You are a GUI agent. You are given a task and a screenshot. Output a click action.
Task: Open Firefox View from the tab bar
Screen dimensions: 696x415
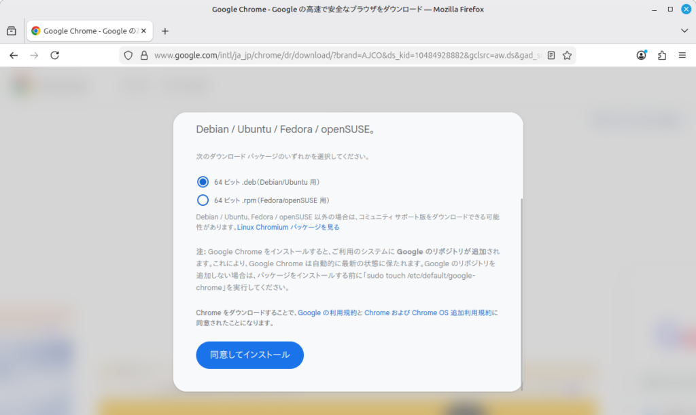point(12,31)
